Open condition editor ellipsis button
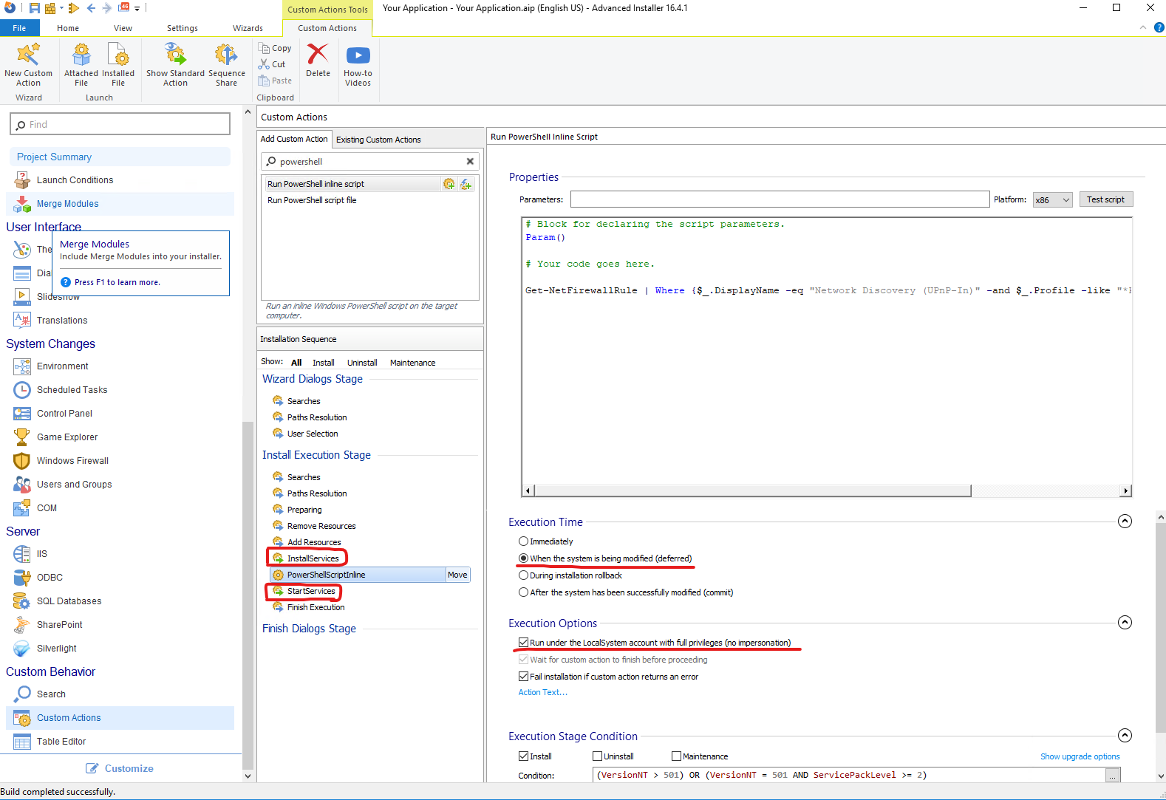Image resolution: width=1166 pixels, height=800 pixels. point(1113,775)
